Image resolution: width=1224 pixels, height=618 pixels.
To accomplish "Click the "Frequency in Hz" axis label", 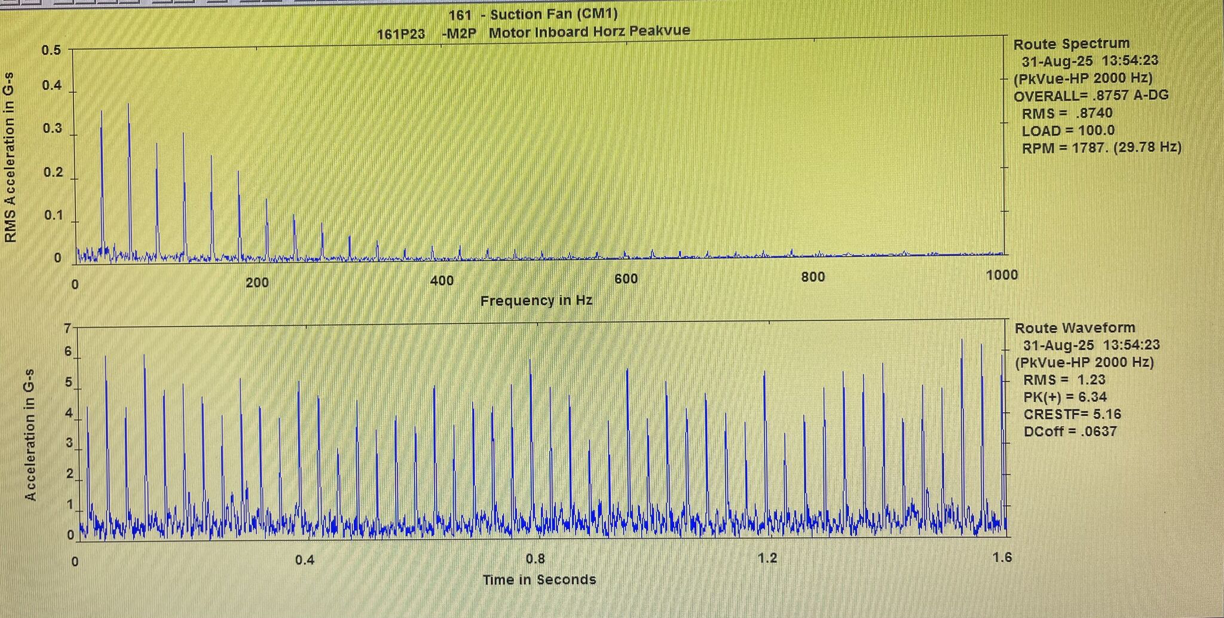I will point(536,301).
